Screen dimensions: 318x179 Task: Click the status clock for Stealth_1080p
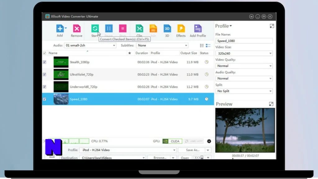click(x=207, y=62)
